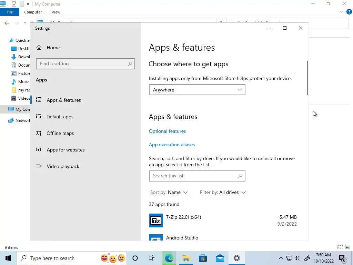This screenshot has height=265, width=353.
Task: Open Task View on taskbar
Action: coord(152,258)
